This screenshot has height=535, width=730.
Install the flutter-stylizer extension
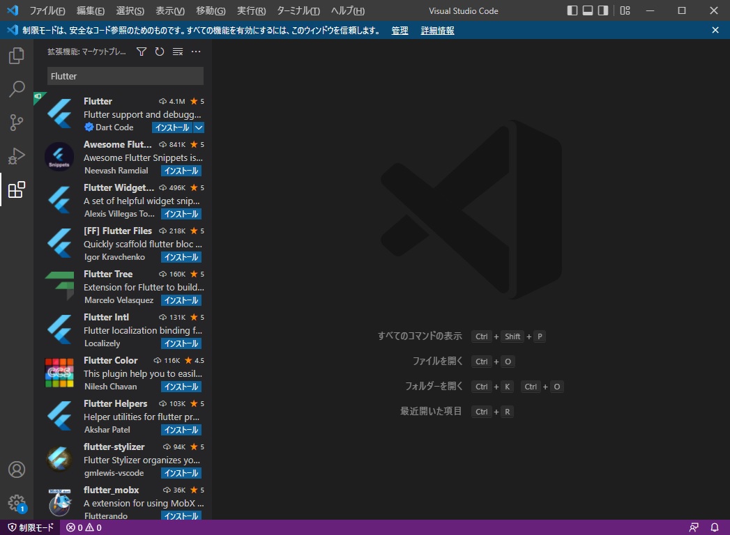click(181, 474)
